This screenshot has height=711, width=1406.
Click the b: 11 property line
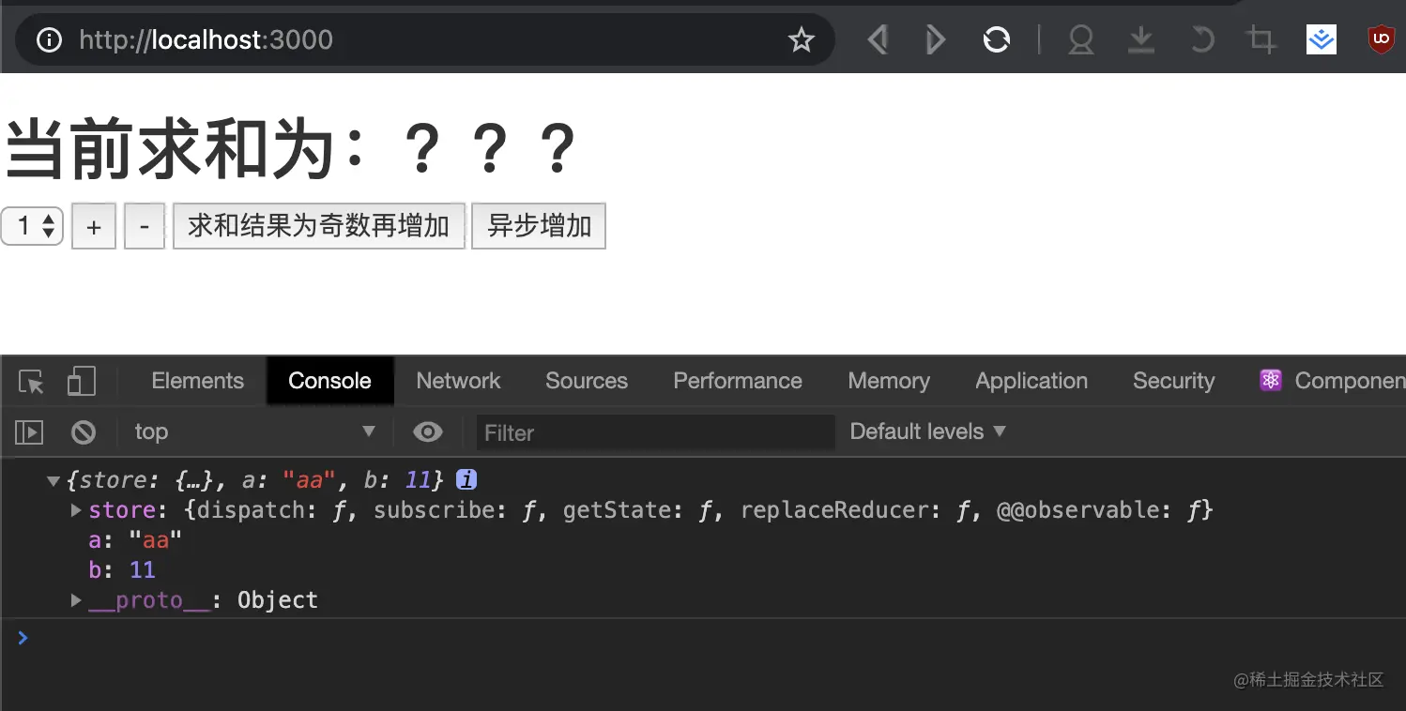pyautogui.click(x=122, y=570)
